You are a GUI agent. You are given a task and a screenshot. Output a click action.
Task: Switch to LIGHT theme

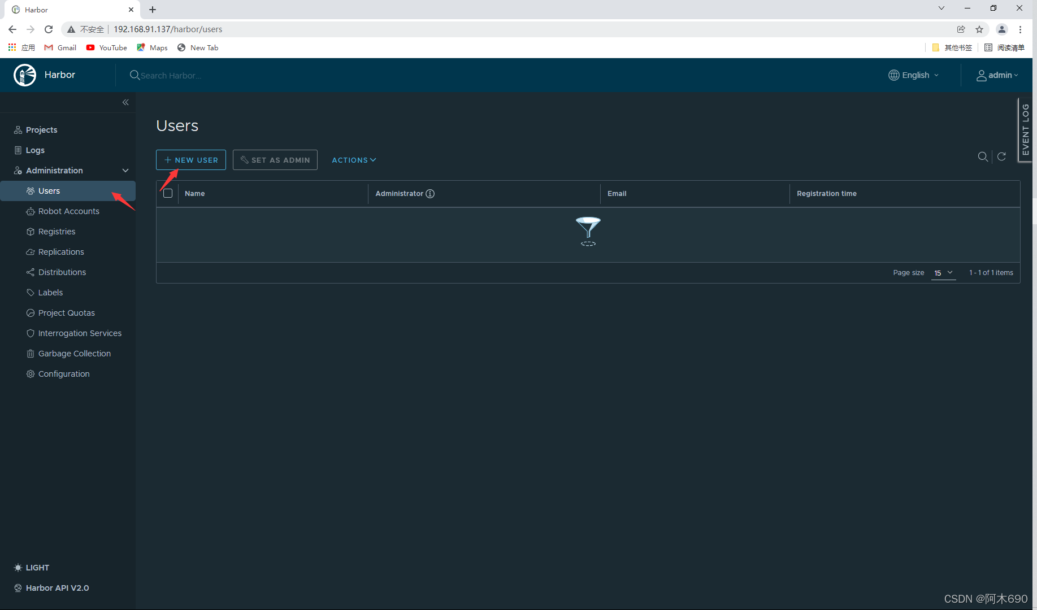(32, 568)
